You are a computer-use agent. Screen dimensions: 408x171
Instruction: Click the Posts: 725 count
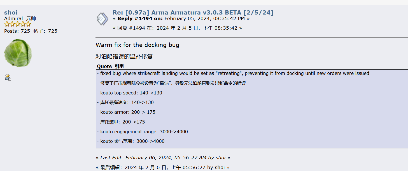pos(17,31)
